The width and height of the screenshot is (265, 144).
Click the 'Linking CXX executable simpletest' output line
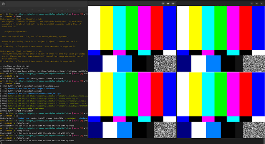point(26,108)
